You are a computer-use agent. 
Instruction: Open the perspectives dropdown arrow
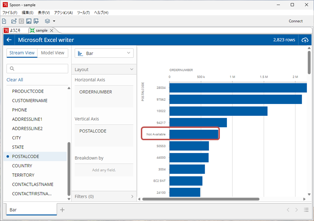[54, 21]
